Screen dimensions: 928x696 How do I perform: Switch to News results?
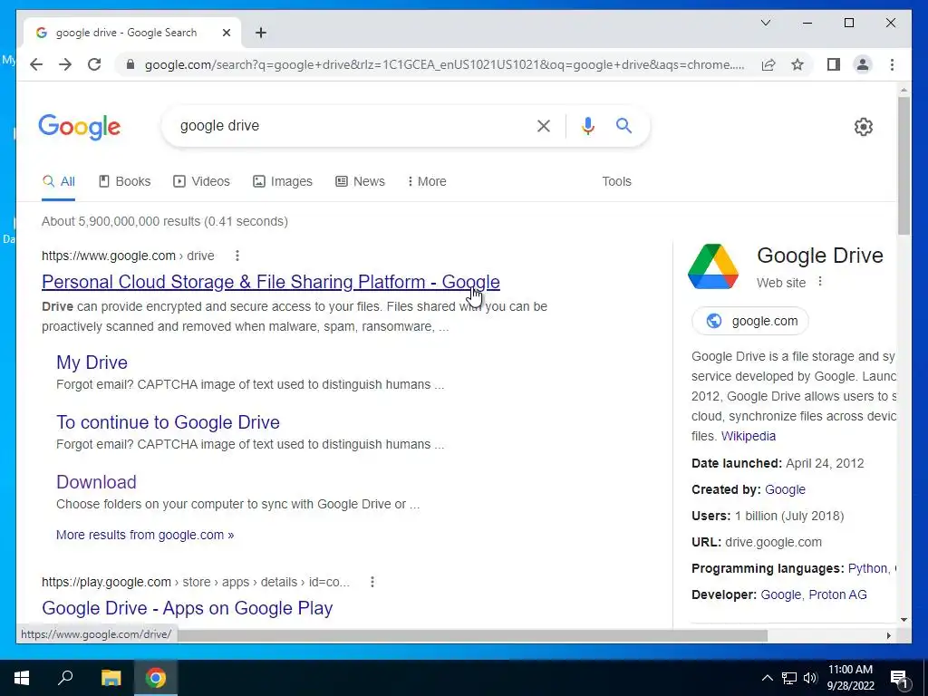(360, 181)
